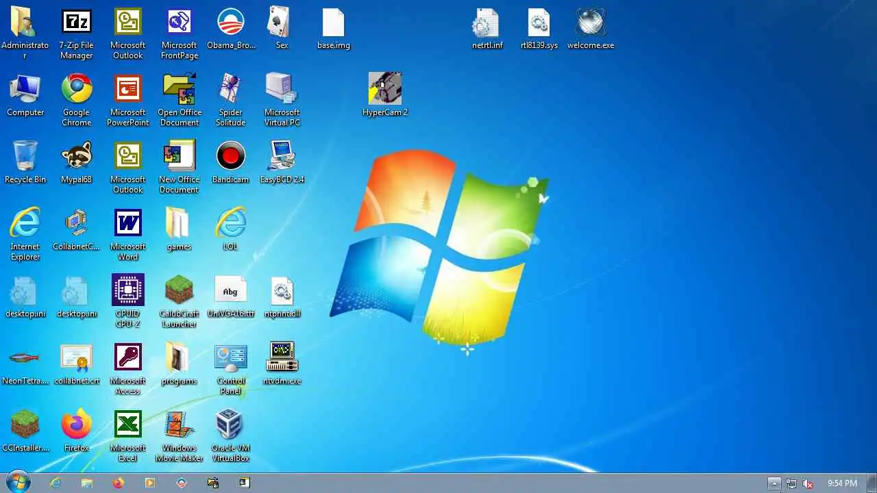The width and height of the screenshot is (877, 493).
Task: Select the UniVGA16.ttf font file
Action: point(230,297)
